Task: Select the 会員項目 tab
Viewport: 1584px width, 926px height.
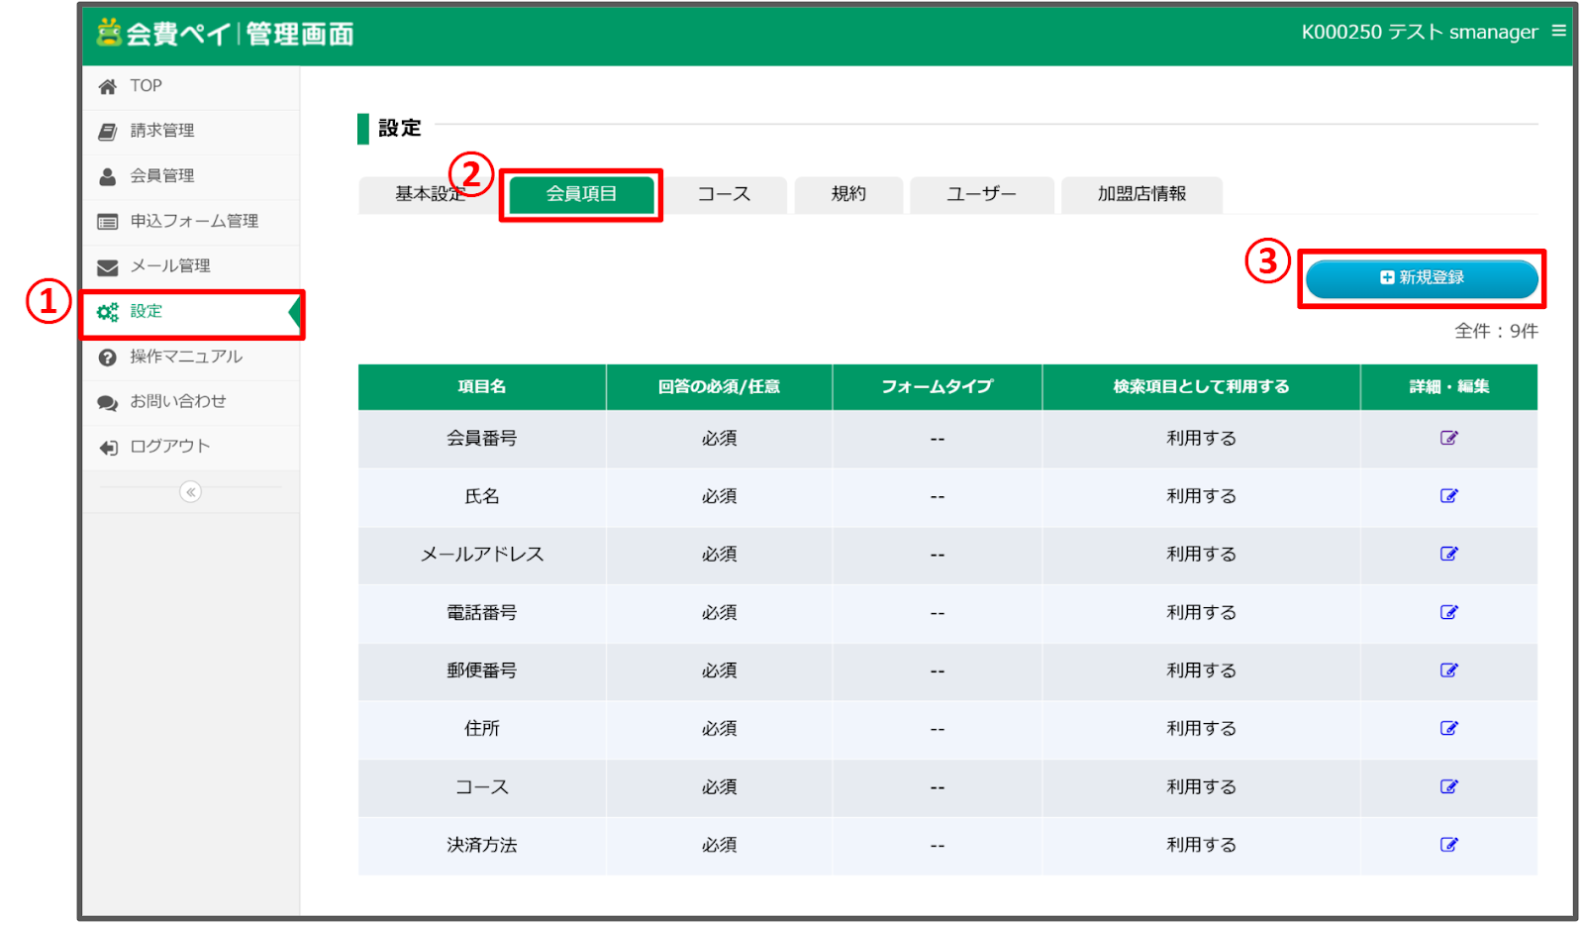Action: pyautogui.click(x=581, y=194)
